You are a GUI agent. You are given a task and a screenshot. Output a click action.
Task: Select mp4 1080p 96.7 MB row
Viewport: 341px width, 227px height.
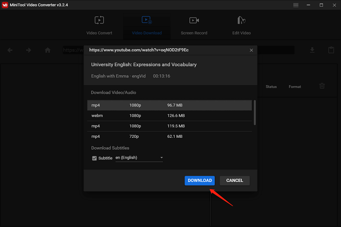click(170, 105)
